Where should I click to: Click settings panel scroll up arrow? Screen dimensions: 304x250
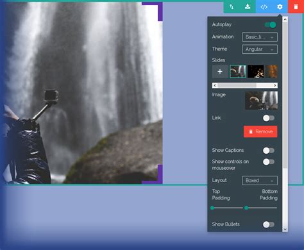tap(285, 19)
